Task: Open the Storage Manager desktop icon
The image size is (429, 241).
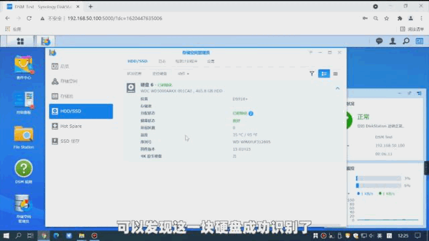Action: click(24, 208)
